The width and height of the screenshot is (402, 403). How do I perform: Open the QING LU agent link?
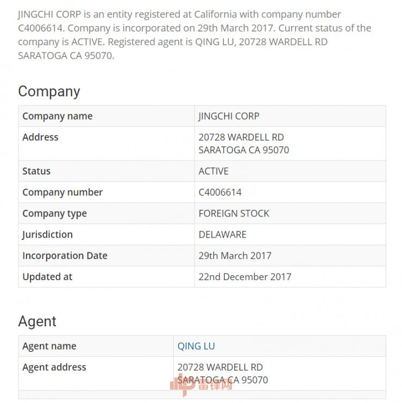pos(196,346)
